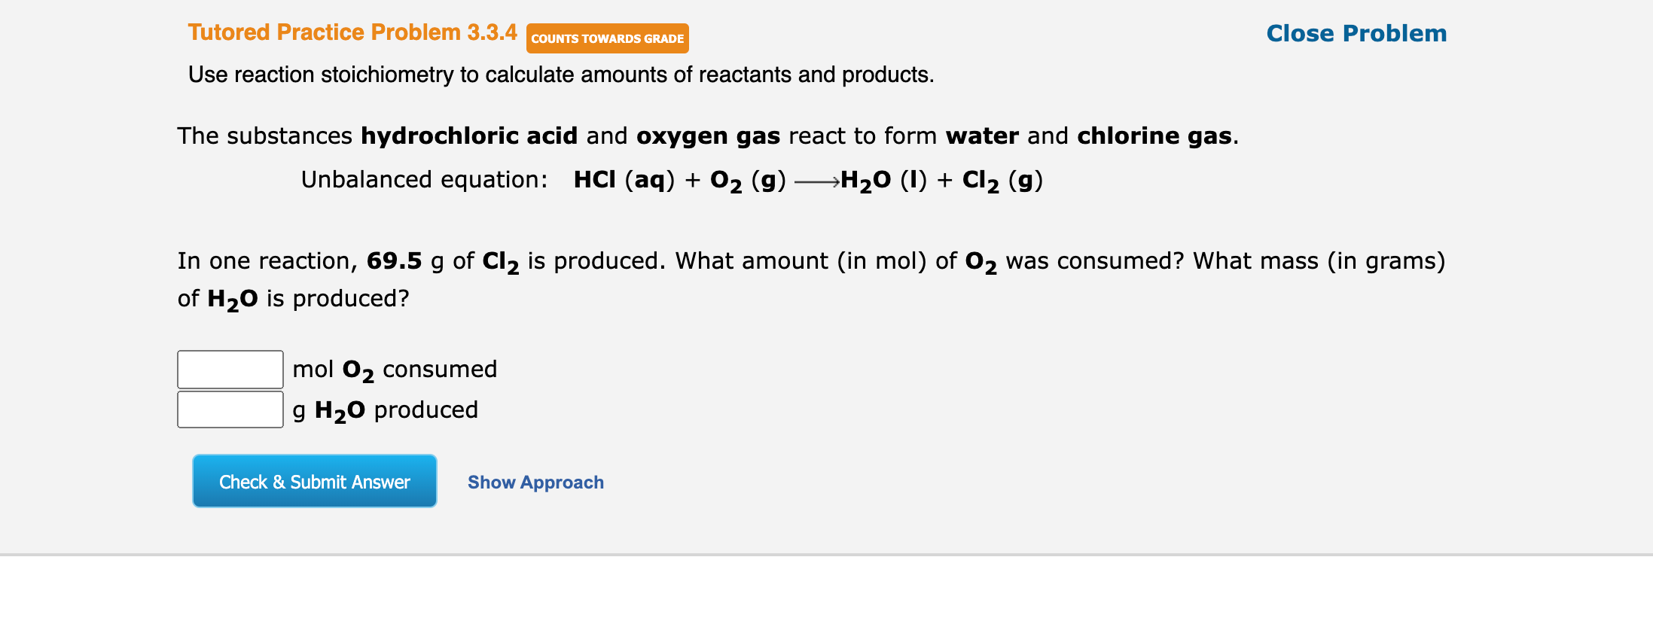Click the bolded oxygen gas text
1653x621 pixels.
click(x=708, y=136)
